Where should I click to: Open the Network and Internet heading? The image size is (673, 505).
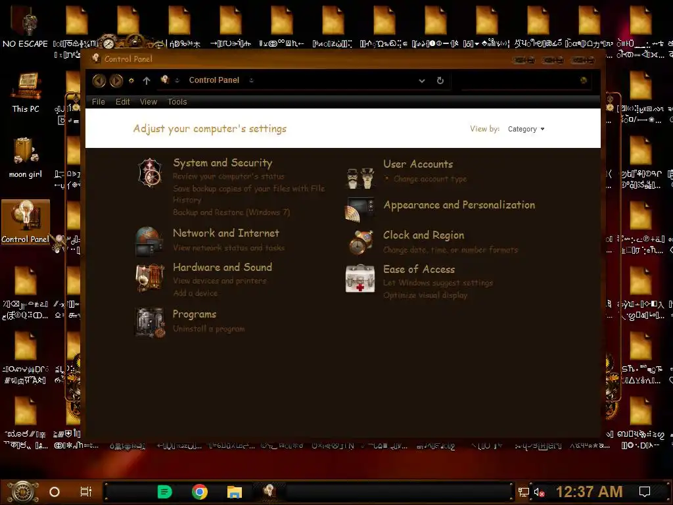[x=226, y=233]
